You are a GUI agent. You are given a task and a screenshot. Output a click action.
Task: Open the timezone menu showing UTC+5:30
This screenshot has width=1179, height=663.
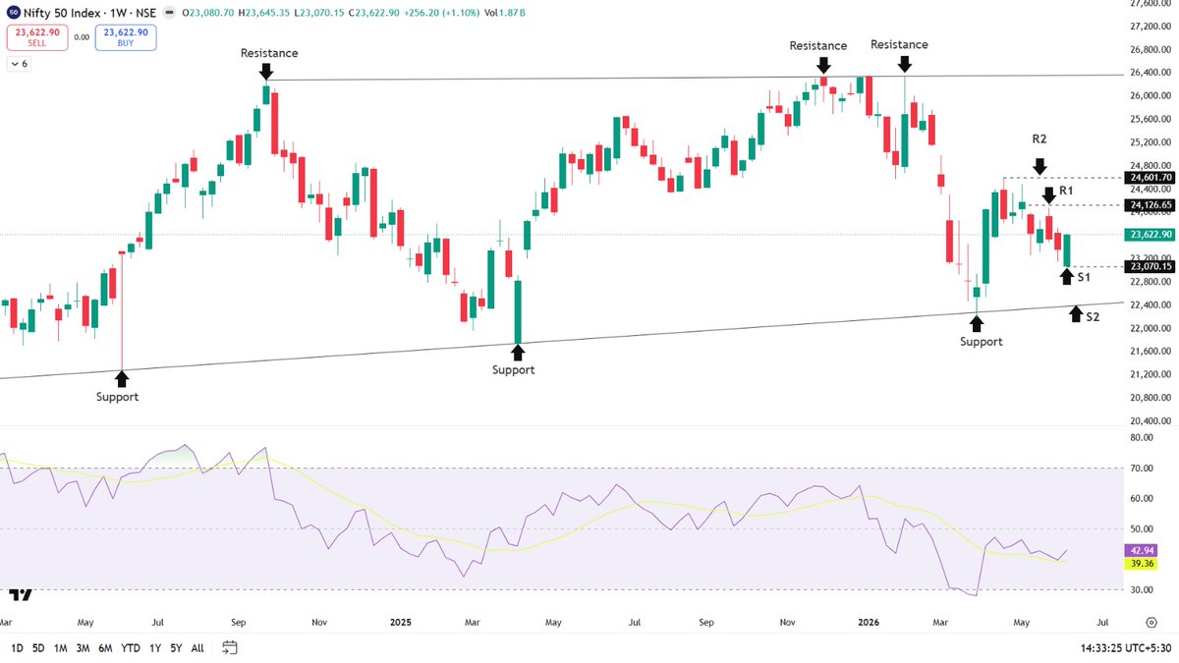1125,648
